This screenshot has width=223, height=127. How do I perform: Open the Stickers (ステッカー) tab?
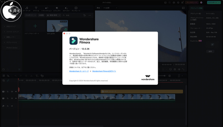click(66, 9)
